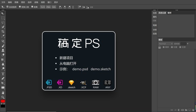Create a new layer icon
Viewport: 196px width, 112px height.
(x=190, y=110)
